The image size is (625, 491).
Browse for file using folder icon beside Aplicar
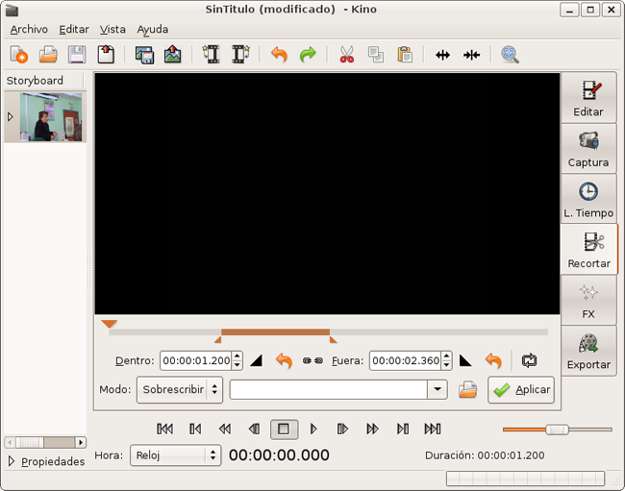coord(467,390)
